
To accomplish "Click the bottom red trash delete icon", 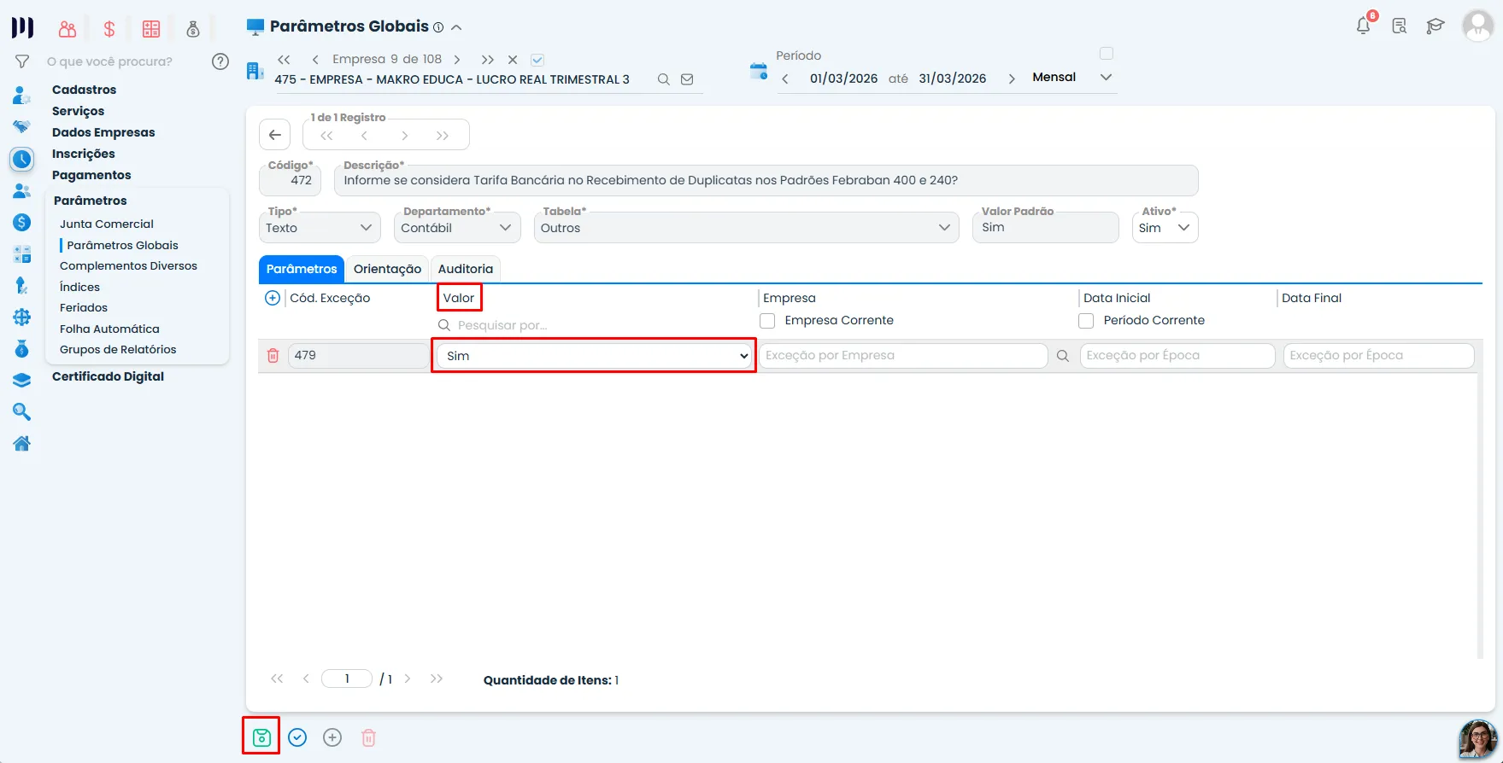I will click(x=368, y=737).
